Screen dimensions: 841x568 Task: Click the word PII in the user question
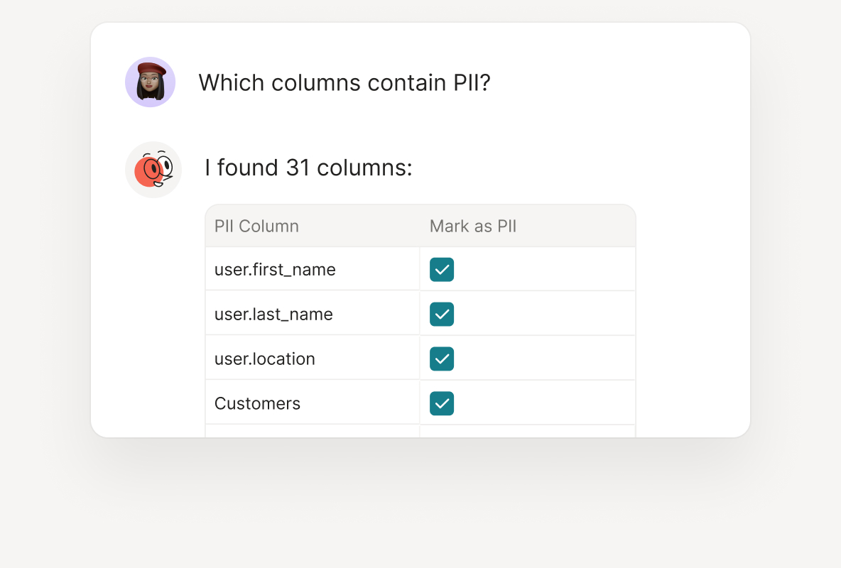472,83
